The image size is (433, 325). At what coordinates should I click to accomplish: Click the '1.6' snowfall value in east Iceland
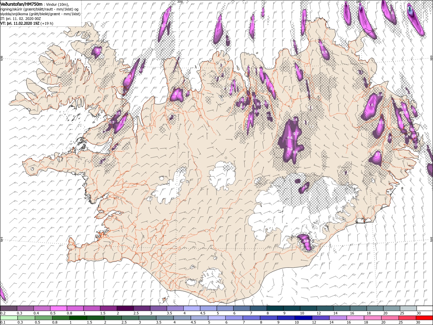[x=370, y=105]
